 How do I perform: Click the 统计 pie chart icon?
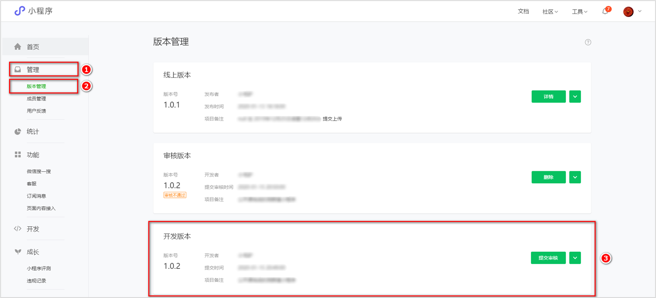(17, 132)
